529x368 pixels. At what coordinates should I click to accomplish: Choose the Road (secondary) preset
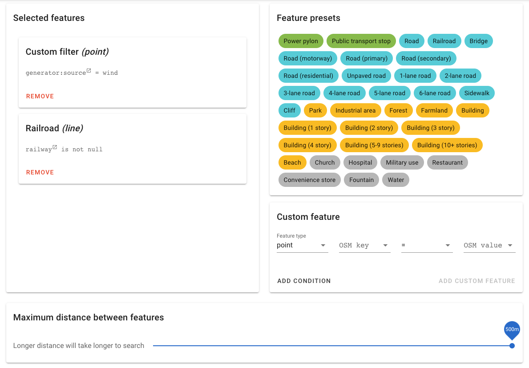pos(426,58)
